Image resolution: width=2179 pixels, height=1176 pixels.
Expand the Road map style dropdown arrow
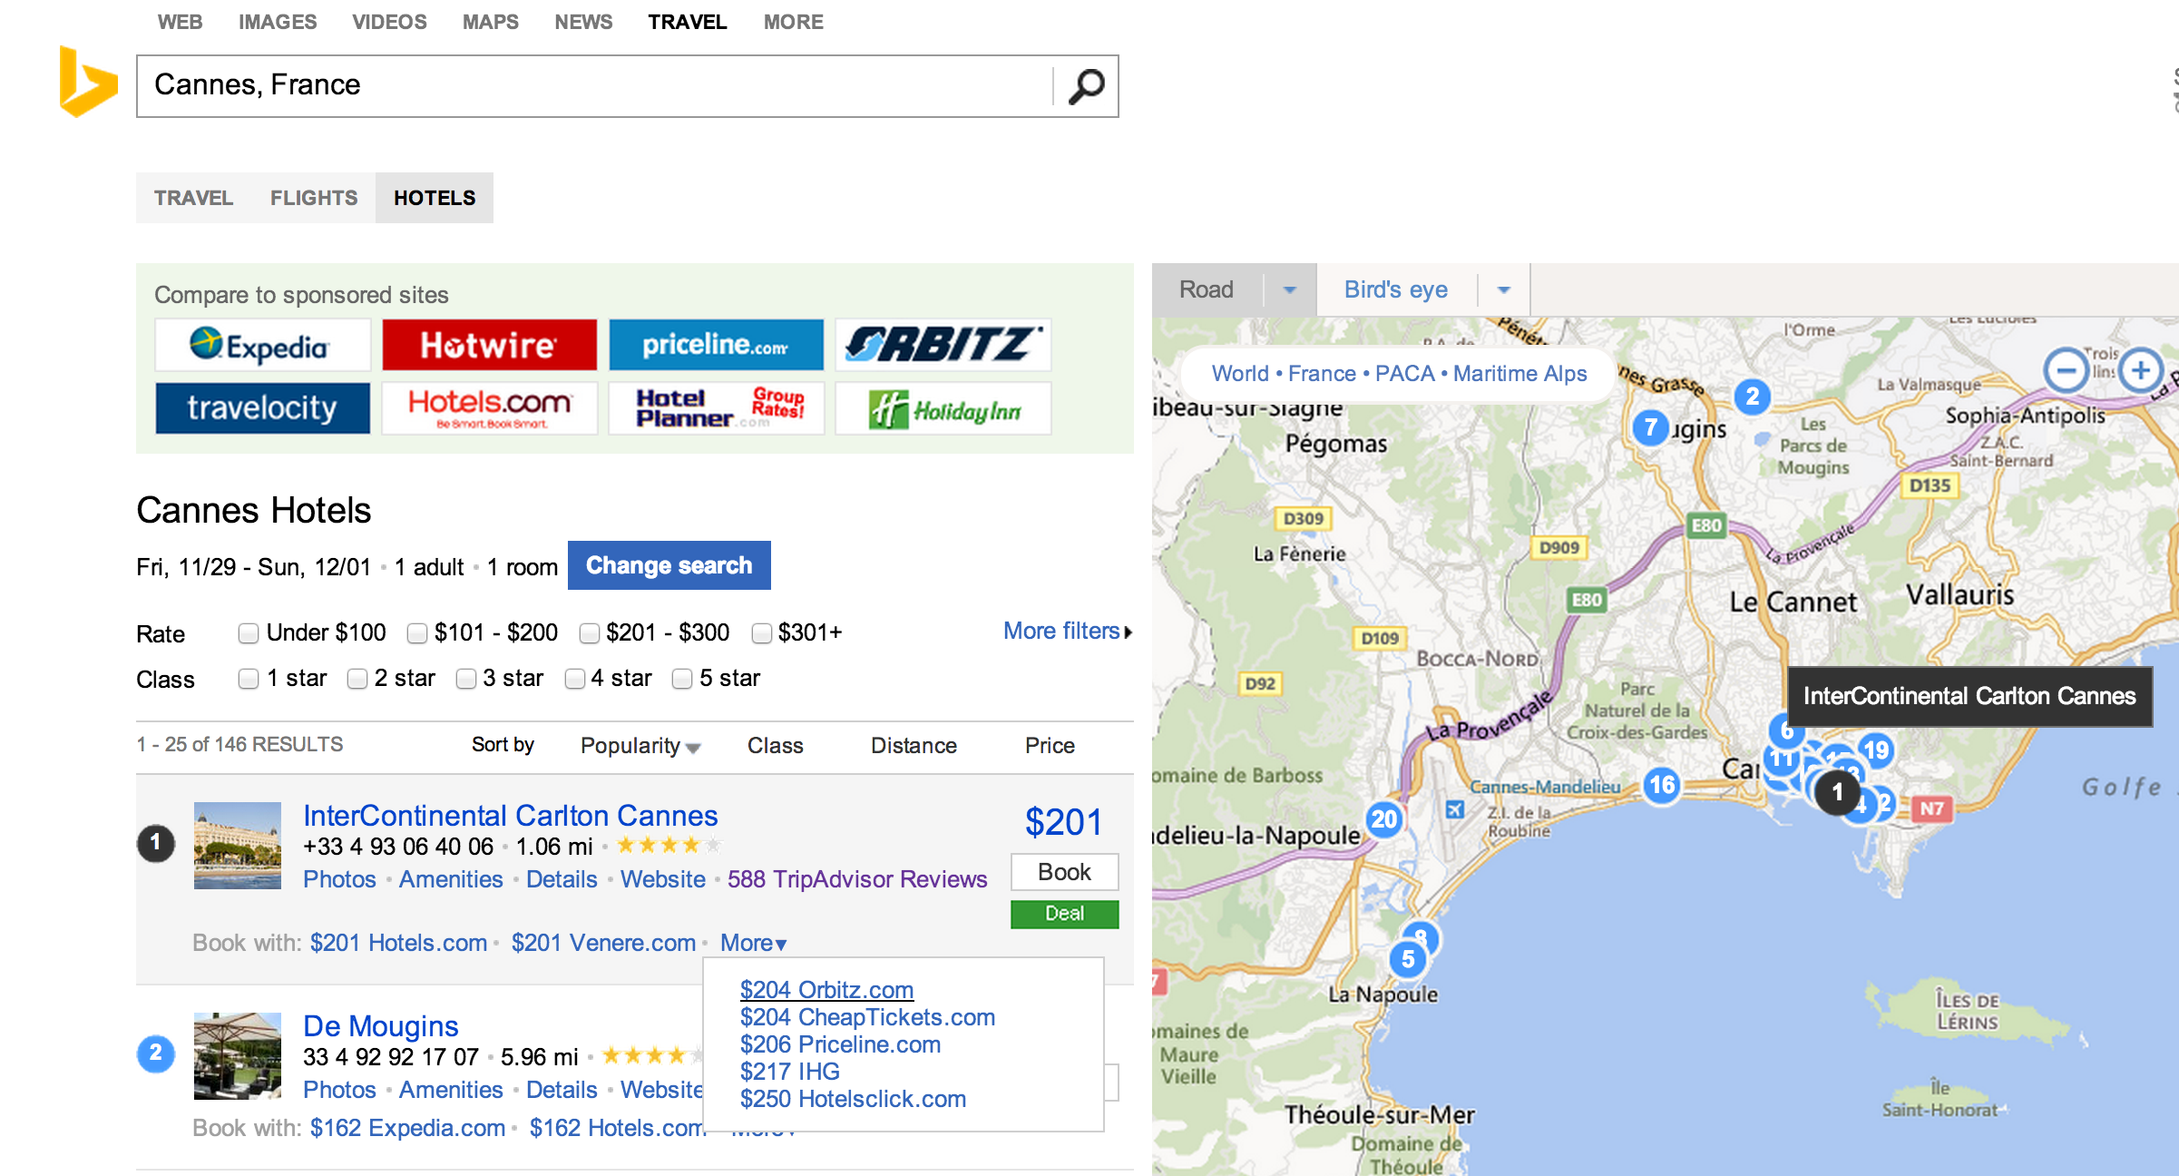pyautogui.click(x=1289, y=290)
